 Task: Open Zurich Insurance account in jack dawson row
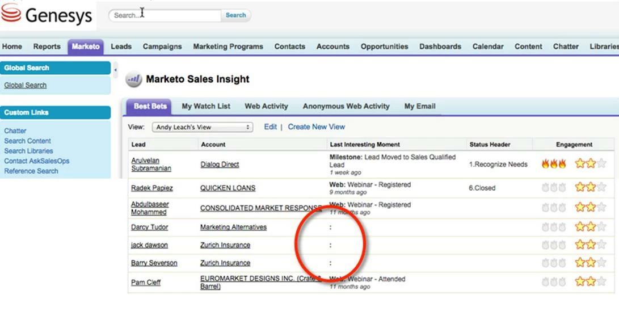tap(225, 246)
